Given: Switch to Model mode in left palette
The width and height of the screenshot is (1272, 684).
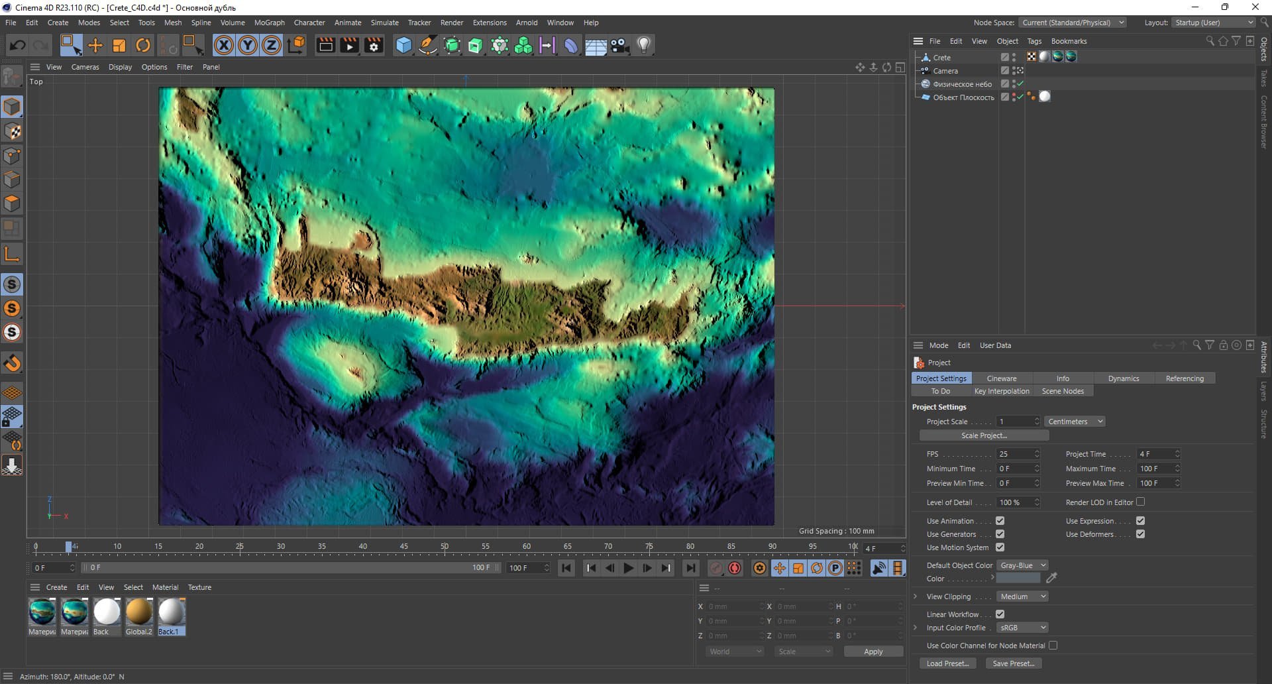Looking at the screenshot, I should (12, 107).
